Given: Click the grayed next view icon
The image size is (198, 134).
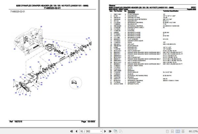Looking at the screenshot, I should tap(121, 131).
